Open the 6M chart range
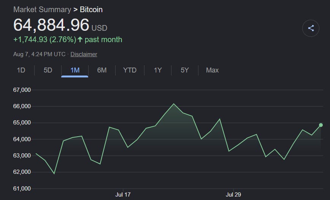 [x=102, y=70]
